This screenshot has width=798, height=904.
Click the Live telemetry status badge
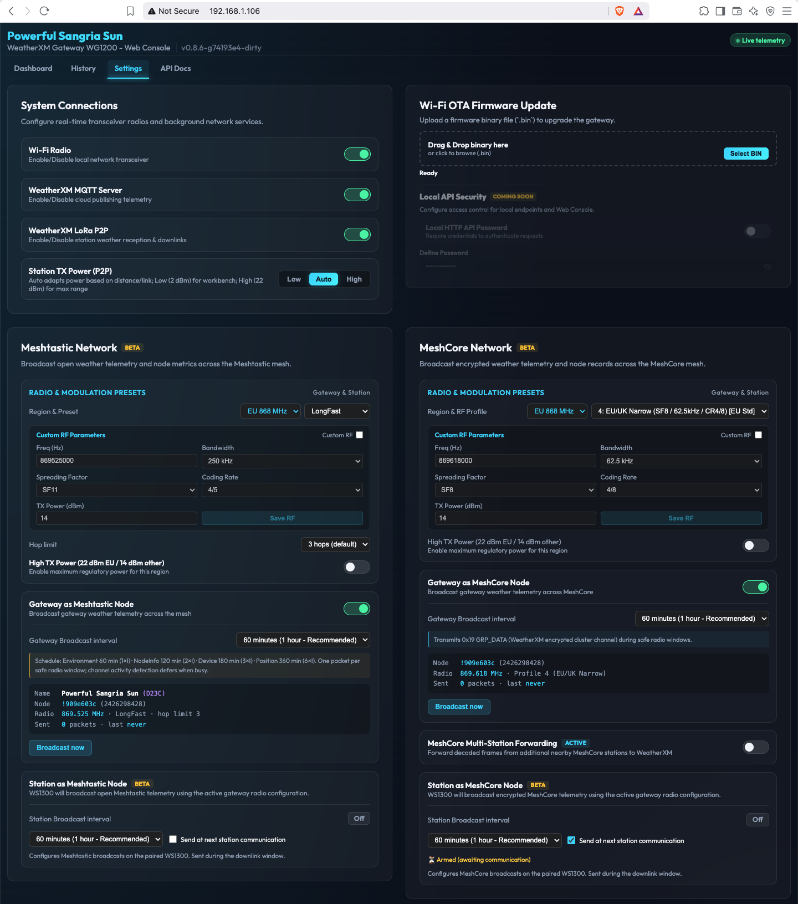click(x=760, y=40)
